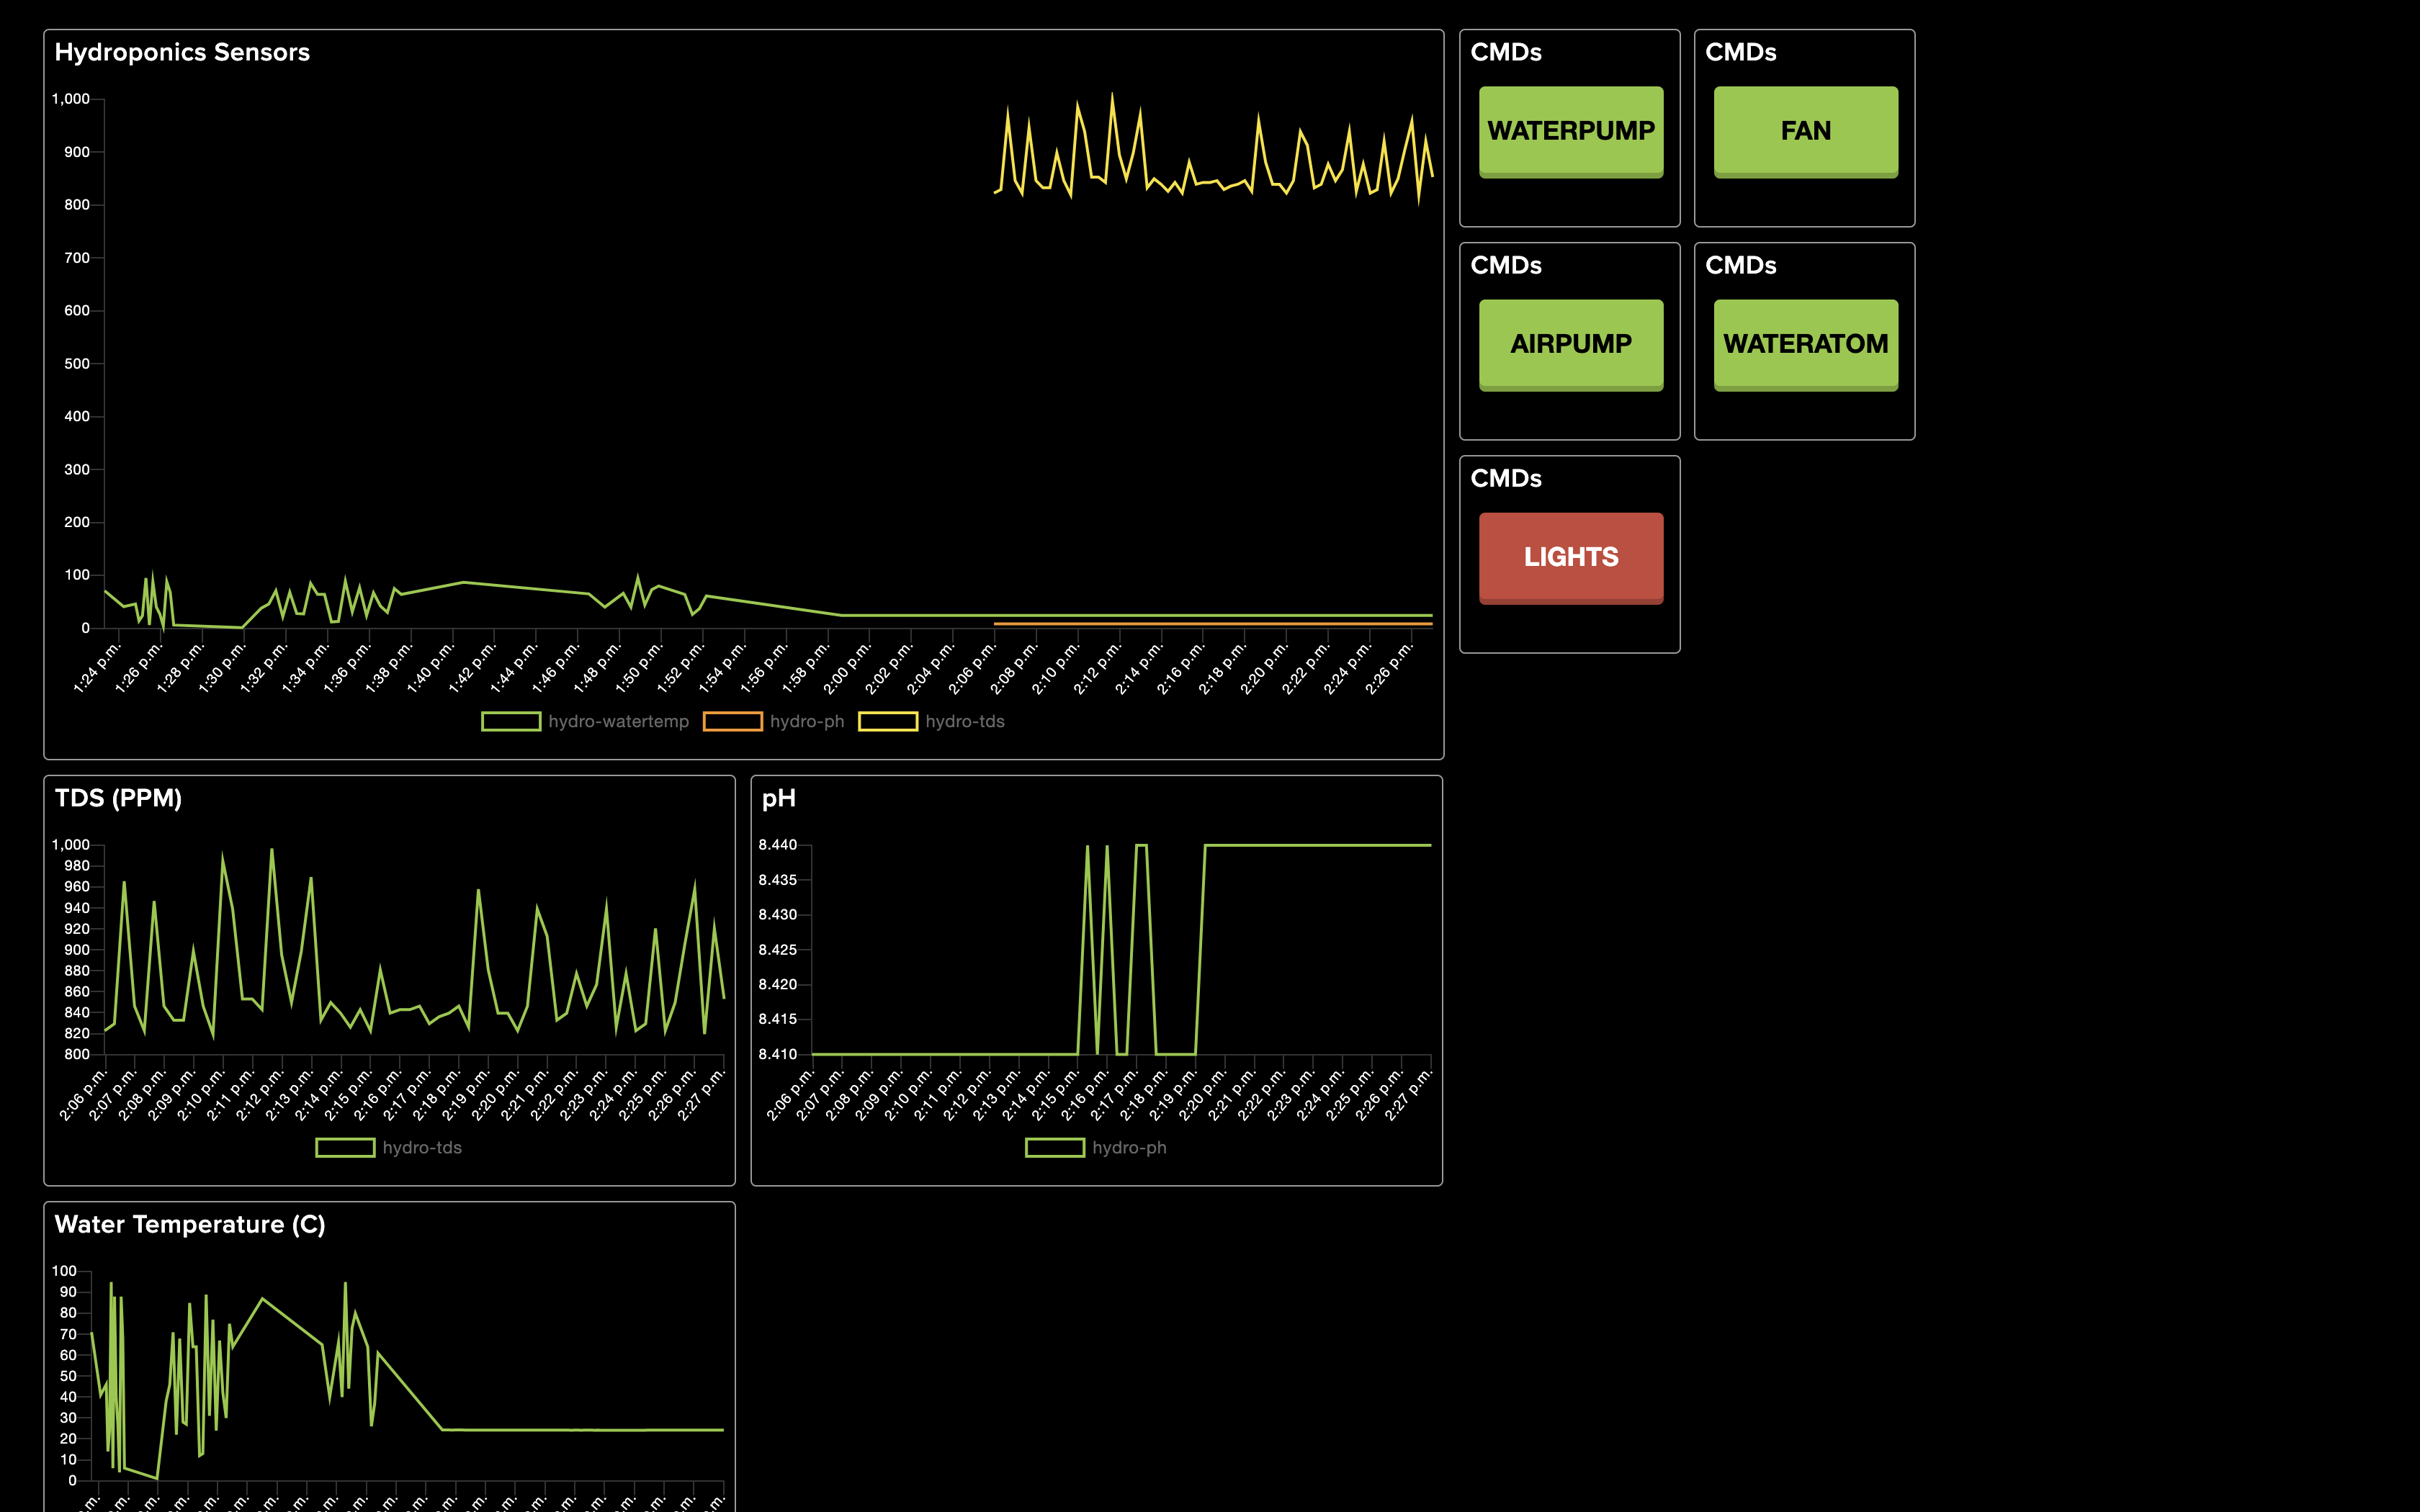Select the TDS (PPM) panel title

pyautogui.click(x=118, y=798)
